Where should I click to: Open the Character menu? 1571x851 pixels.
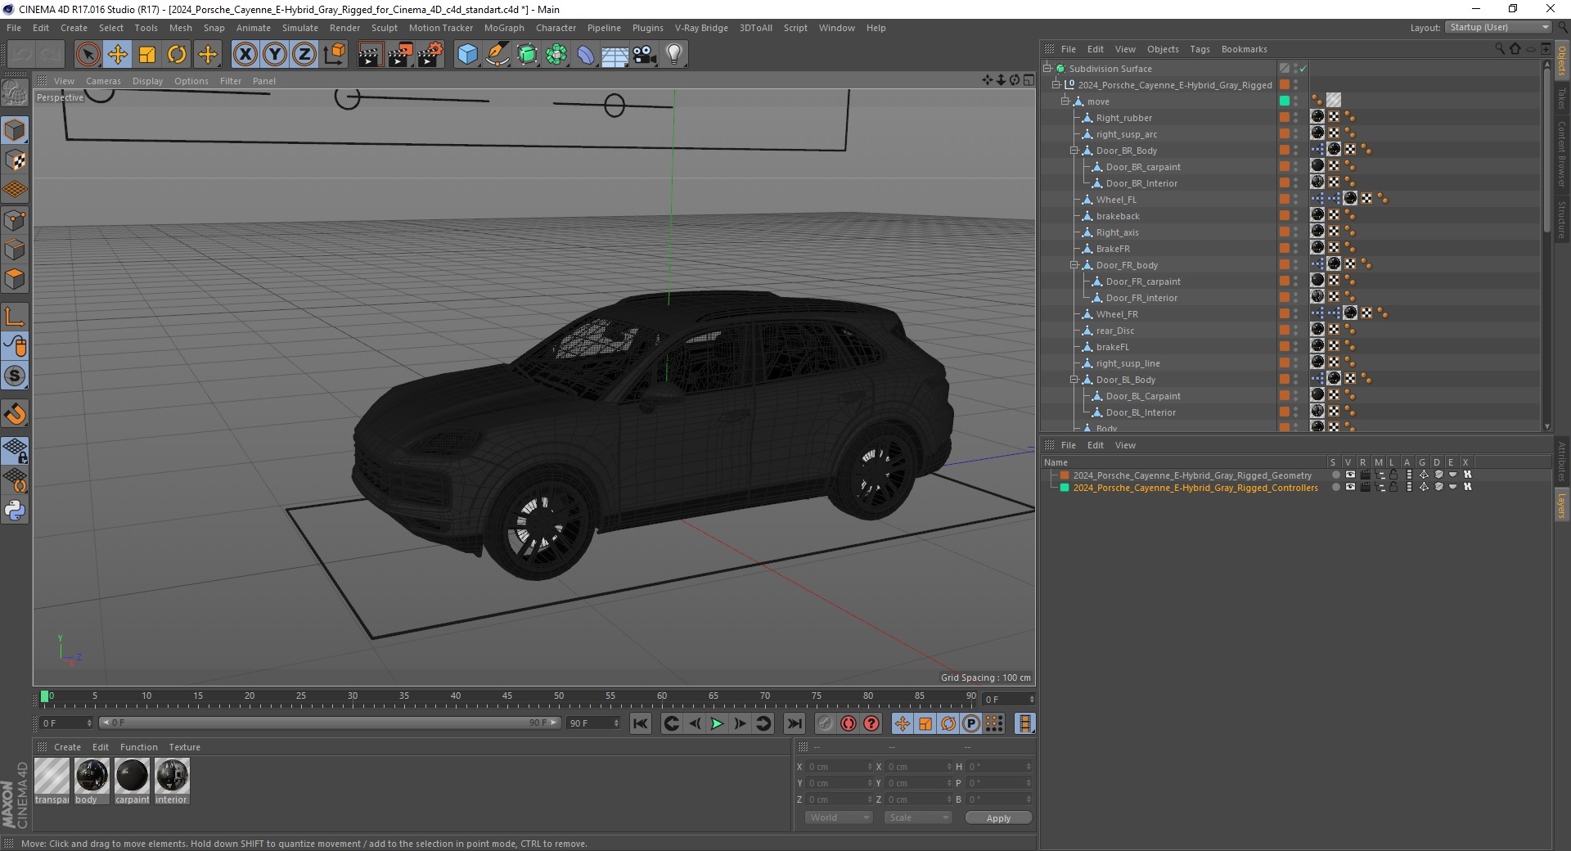(x=556, y=28)
